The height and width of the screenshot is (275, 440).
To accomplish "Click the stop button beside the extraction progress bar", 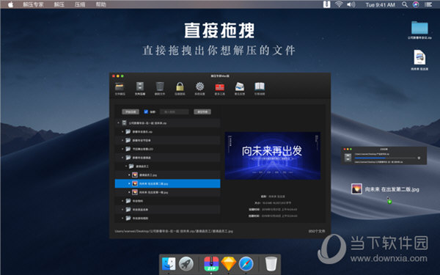I will pos(419,158).
